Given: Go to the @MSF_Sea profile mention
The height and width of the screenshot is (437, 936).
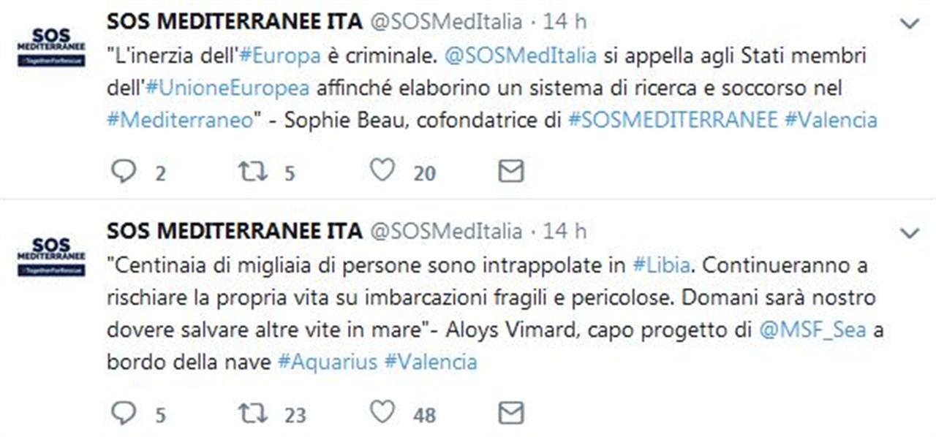Looking at the screenshot, I should 812,330.
